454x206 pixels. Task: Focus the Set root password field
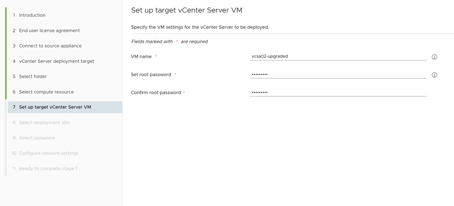338,74
